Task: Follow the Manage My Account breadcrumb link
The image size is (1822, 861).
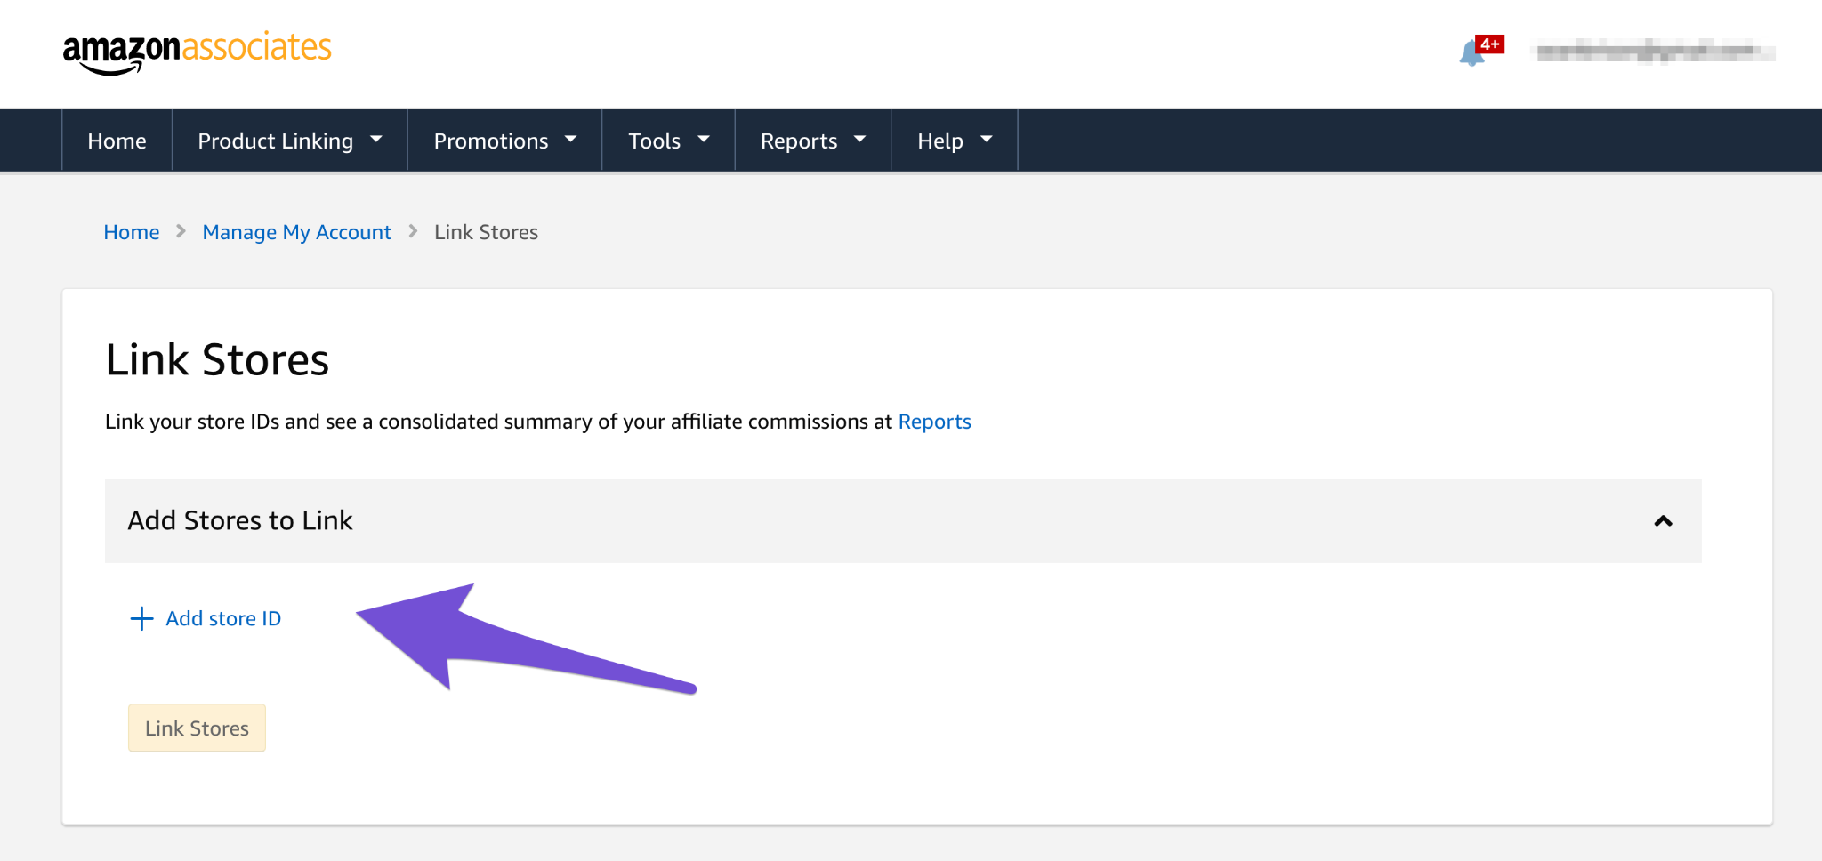Action: [296, 232]
